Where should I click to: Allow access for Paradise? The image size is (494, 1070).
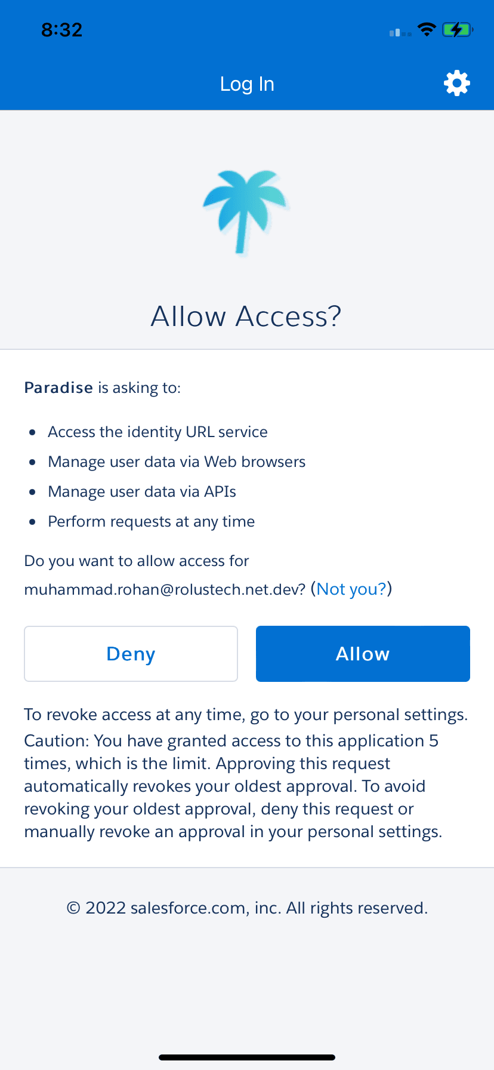point(363,654)
